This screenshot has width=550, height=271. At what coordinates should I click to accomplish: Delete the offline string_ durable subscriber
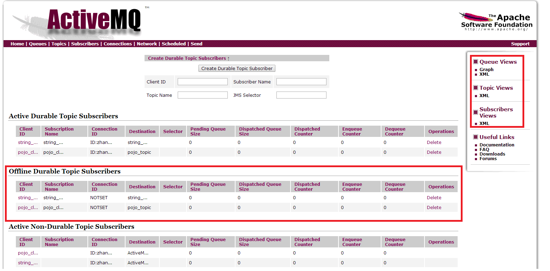coord(434,198)
